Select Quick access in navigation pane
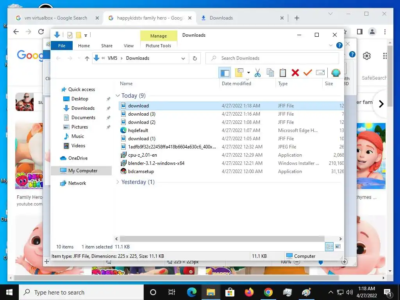Viewport: 400px width, 300px height. coord(81,89)
